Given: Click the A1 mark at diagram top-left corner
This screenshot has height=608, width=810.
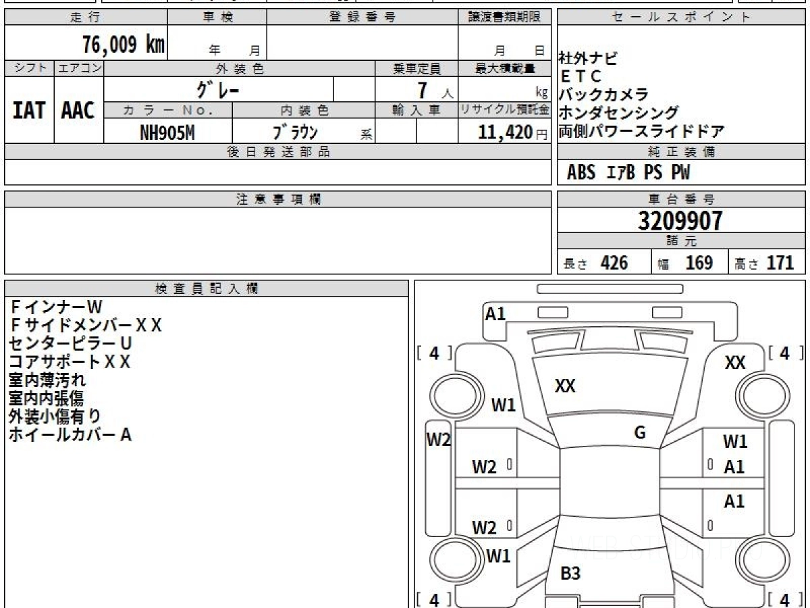Looking at the screenshot, I should (x=495, y=313).
